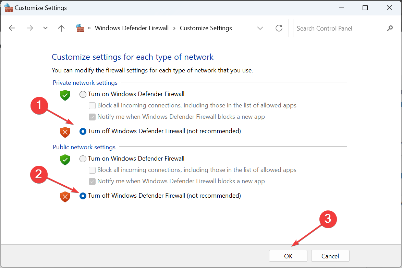Viewport: 402px width, 268px height.
Task: Check block all incoming connections under private
Action: pos(92,105)
